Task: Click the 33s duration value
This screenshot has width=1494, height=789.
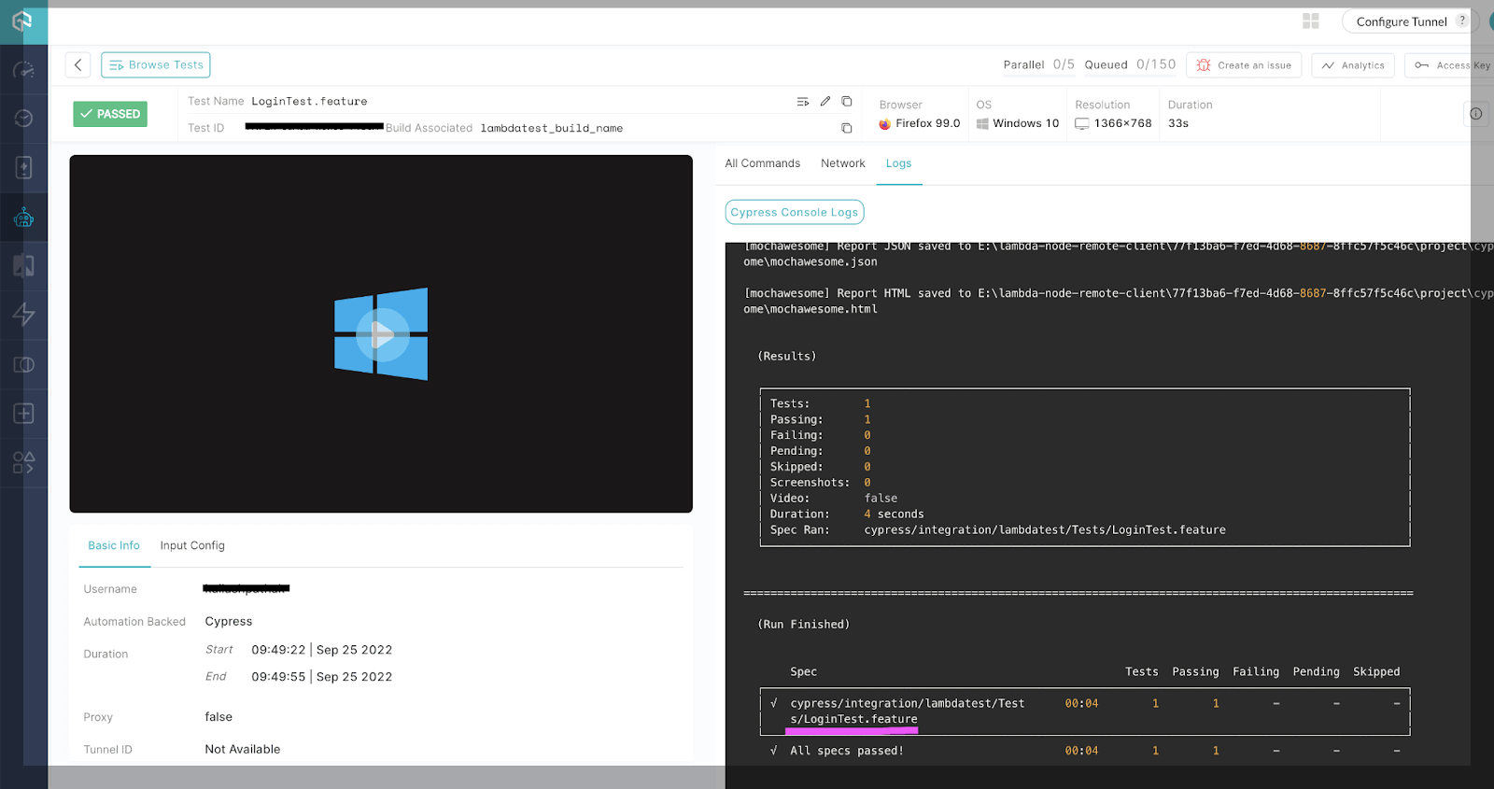Action: [1178, 123]
